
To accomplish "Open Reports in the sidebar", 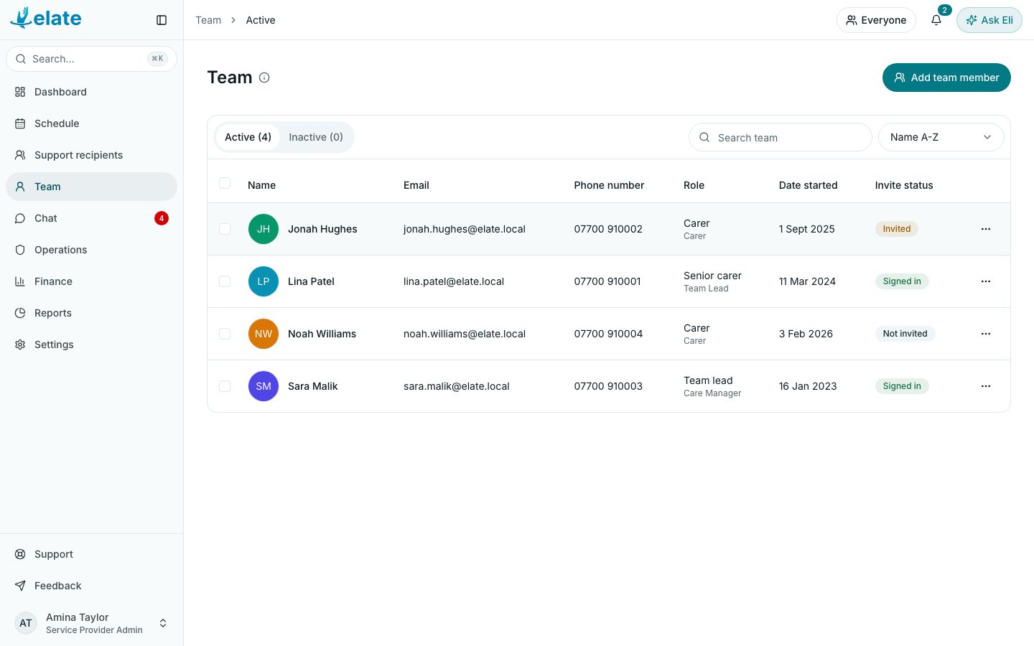I will point(91,313).
